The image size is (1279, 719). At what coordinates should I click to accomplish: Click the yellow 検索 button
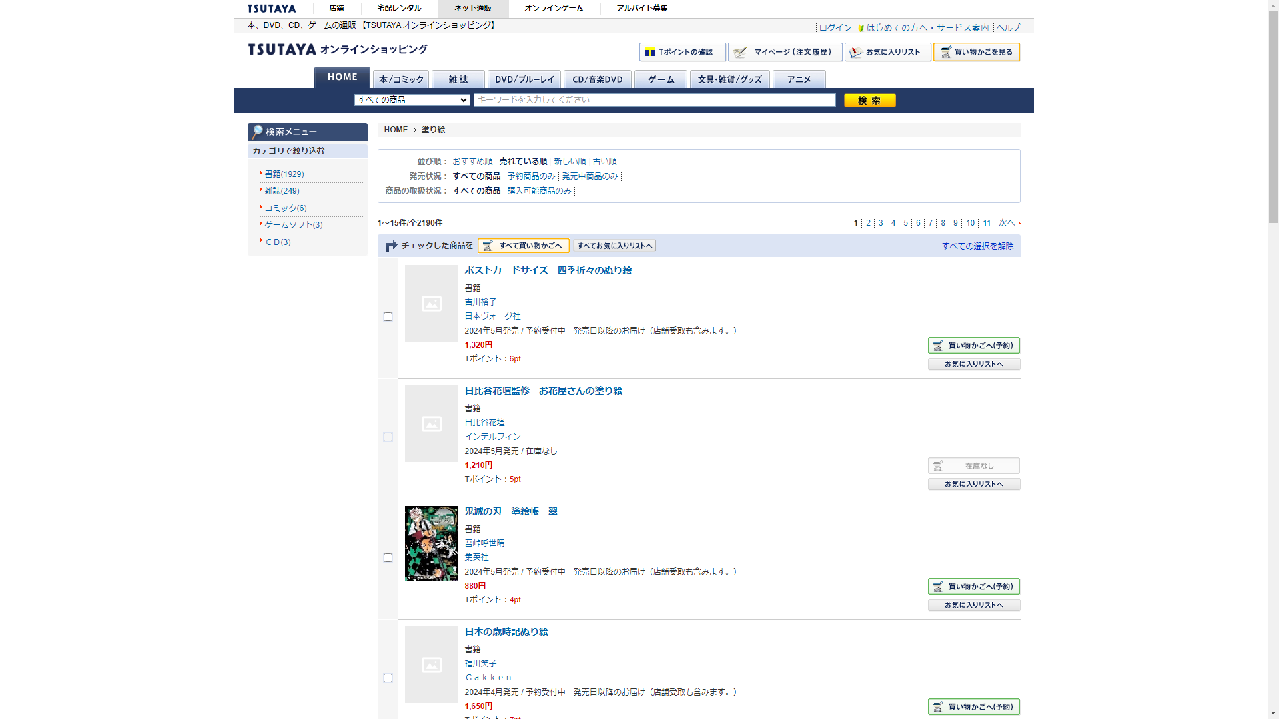point(869,100)
